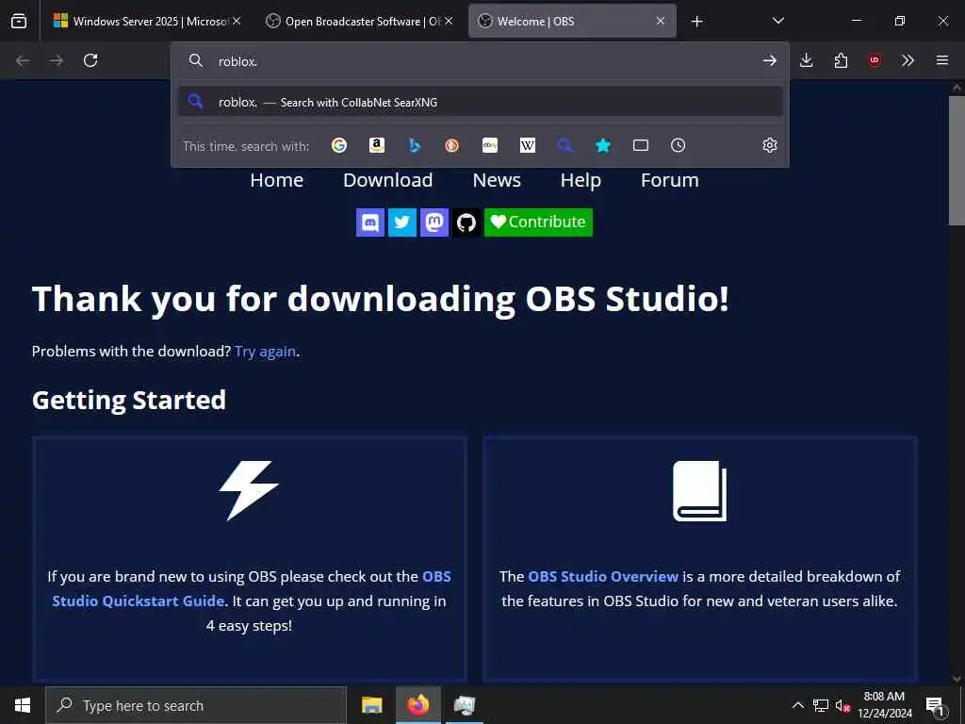Close the Welcome | OBS tab
Viewport: 965px width, 724px height.
click(661, 21)
